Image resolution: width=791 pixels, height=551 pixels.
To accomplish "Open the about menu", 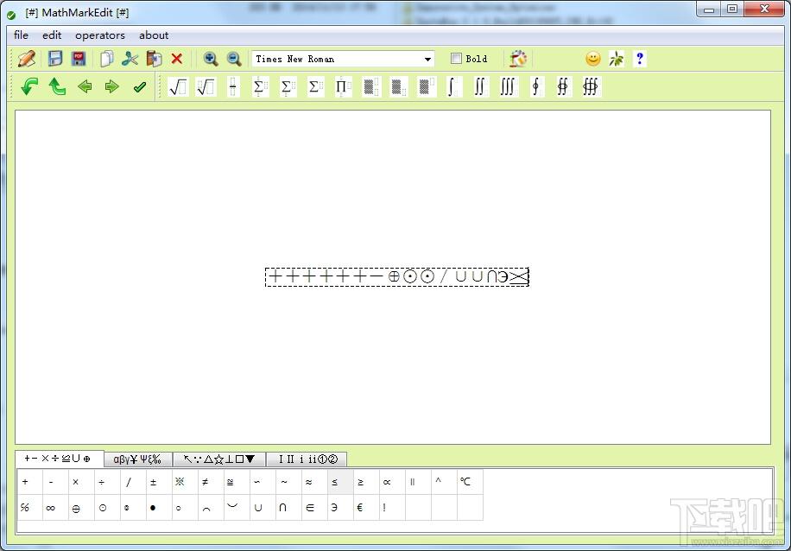I will pos(154,35).
